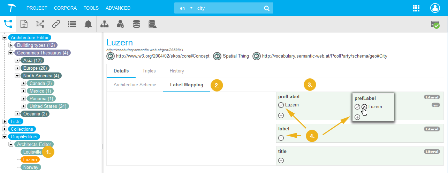The height and width of the screenshot is (173, 448).
Task: Open the CORPORA menu
Action: (66, 8)
